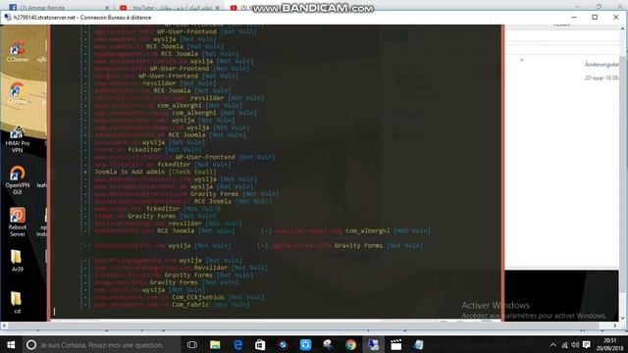Open the Windows Start menu
The width and height of the screenshot is (628, 353).
point(11,344)
